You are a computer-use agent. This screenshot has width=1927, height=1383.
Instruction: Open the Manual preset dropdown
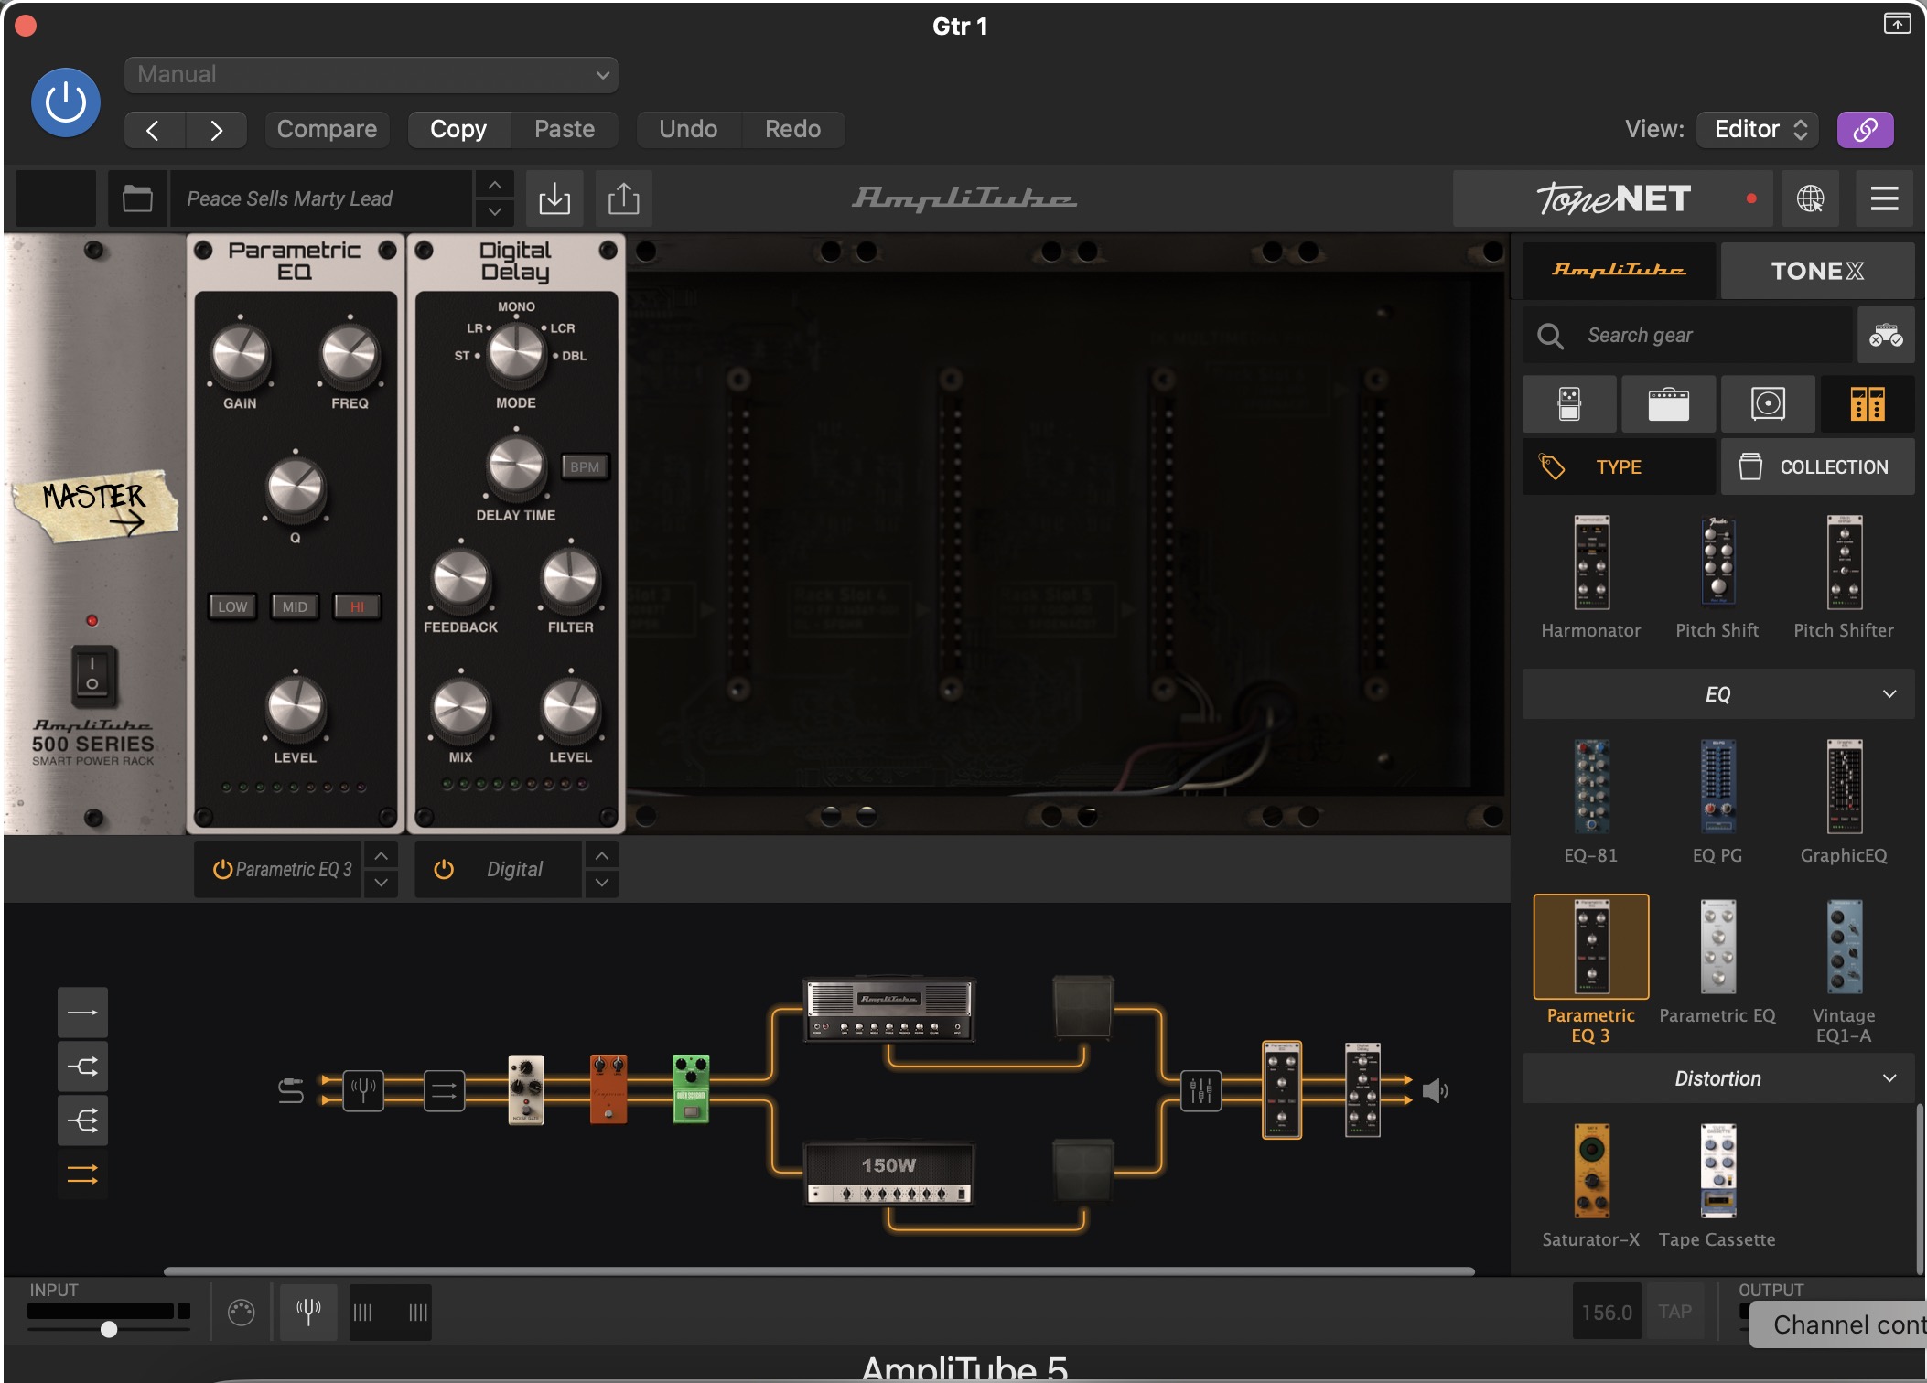(x=371, y=74)
